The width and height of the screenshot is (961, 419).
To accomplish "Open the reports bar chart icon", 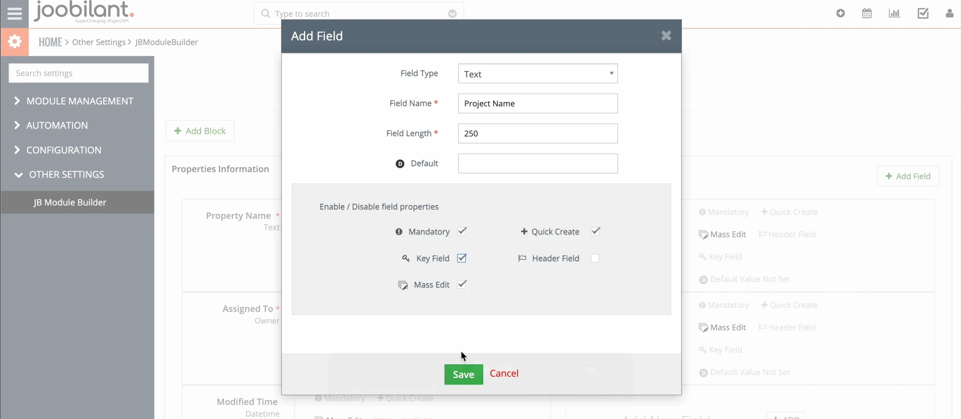I will pyautogui.click(x=894, y=14).
